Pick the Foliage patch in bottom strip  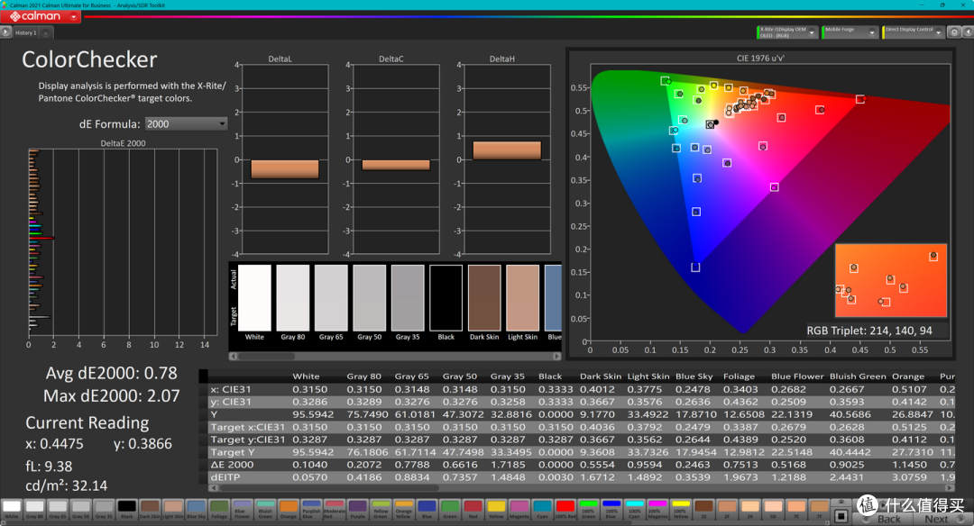[x=218, y=509]
